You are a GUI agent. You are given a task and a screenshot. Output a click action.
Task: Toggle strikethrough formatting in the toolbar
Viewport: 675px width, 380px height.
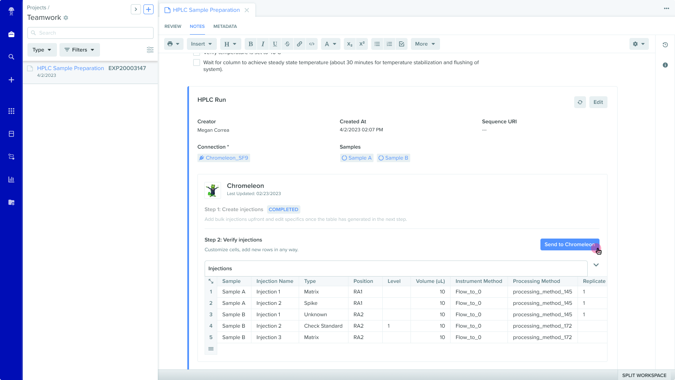pos(287,44)
